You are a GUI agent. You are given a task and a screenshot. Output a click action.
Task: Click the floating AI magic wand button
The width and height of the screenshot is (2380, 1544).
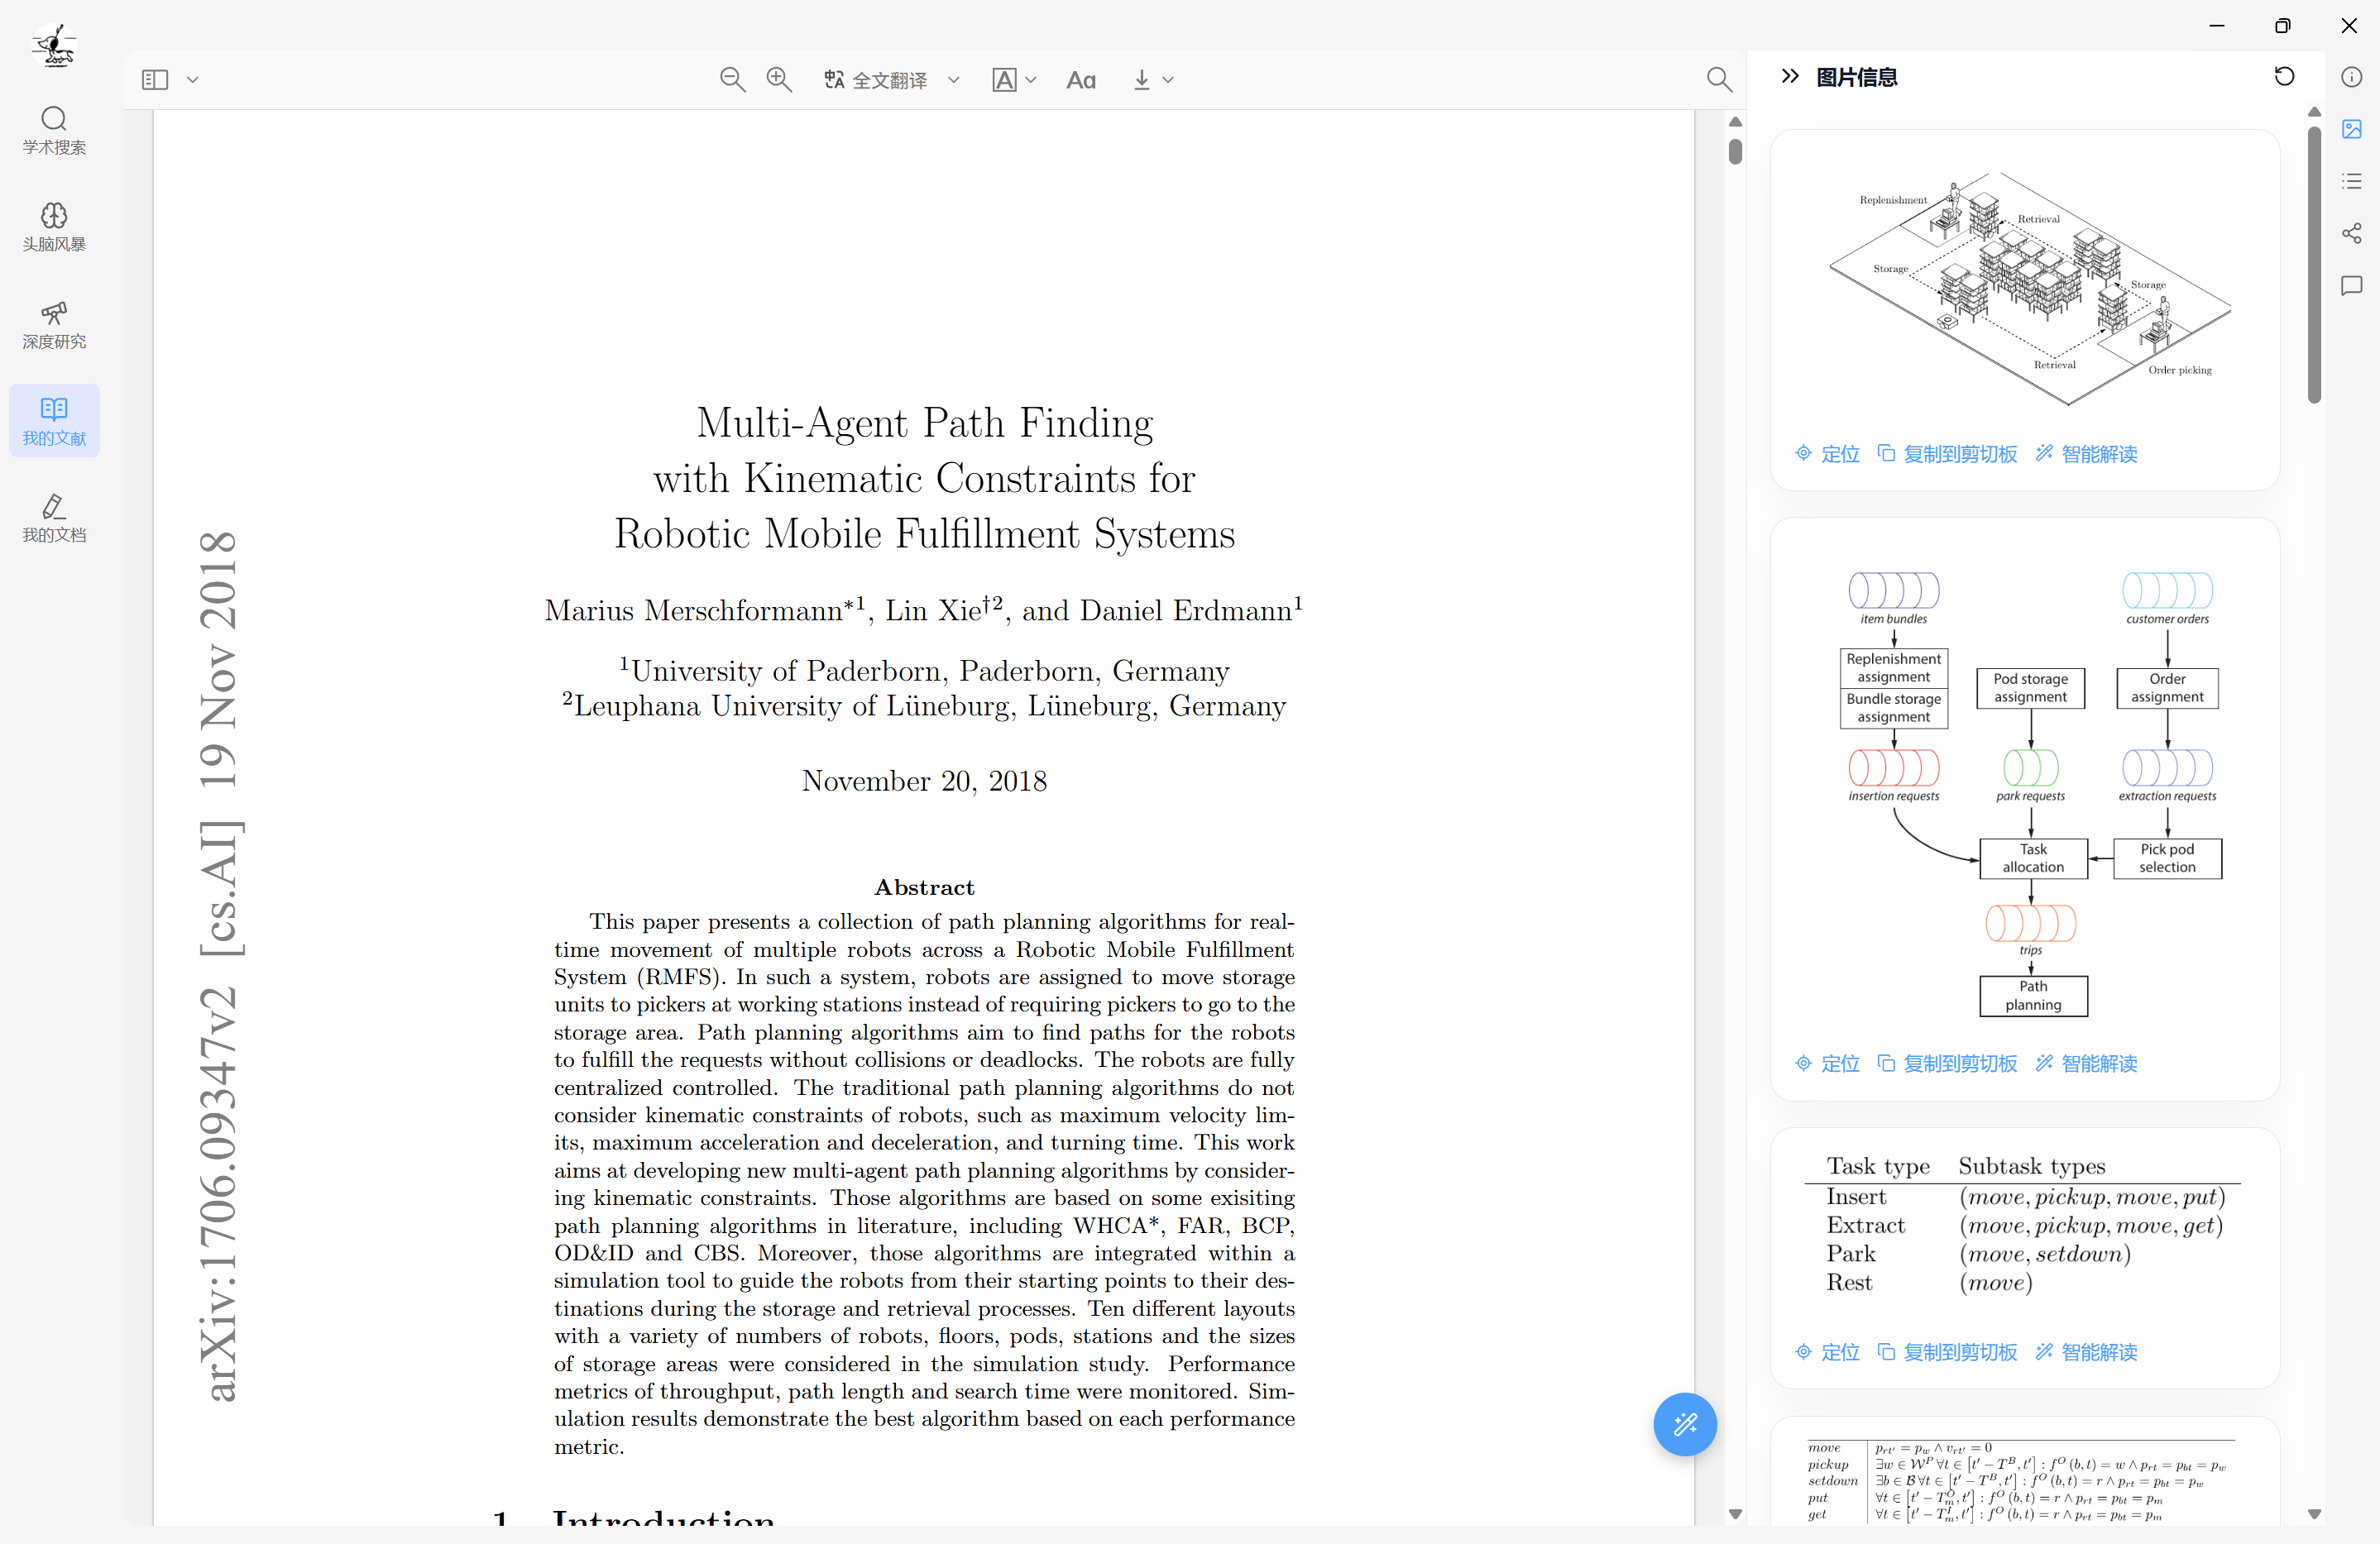tap(1684, 1423)
